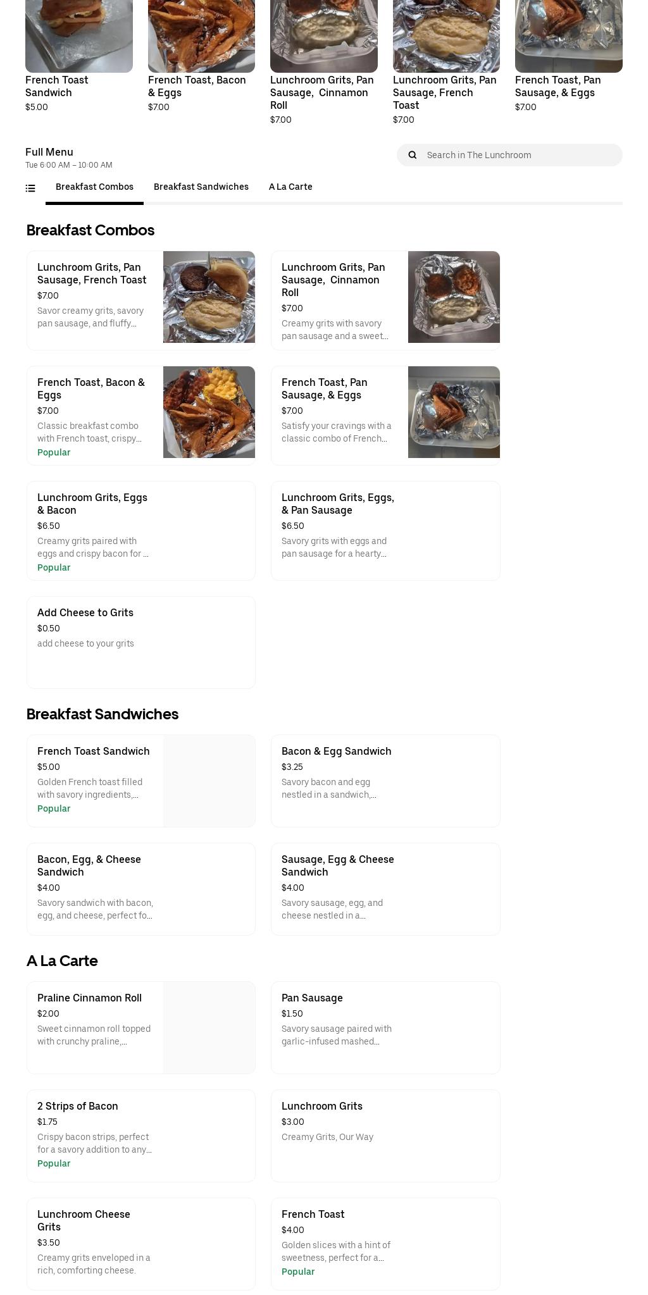The width and height of the screenshot is (648, 1295).
Task: Open the Bacon & Egg Sandwich item
Action: [385, 781]
